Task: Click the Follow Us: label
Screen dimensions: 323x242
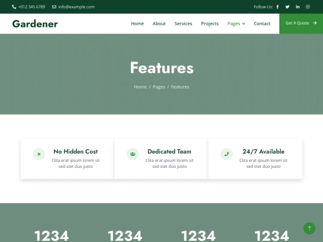Action: 263,7
